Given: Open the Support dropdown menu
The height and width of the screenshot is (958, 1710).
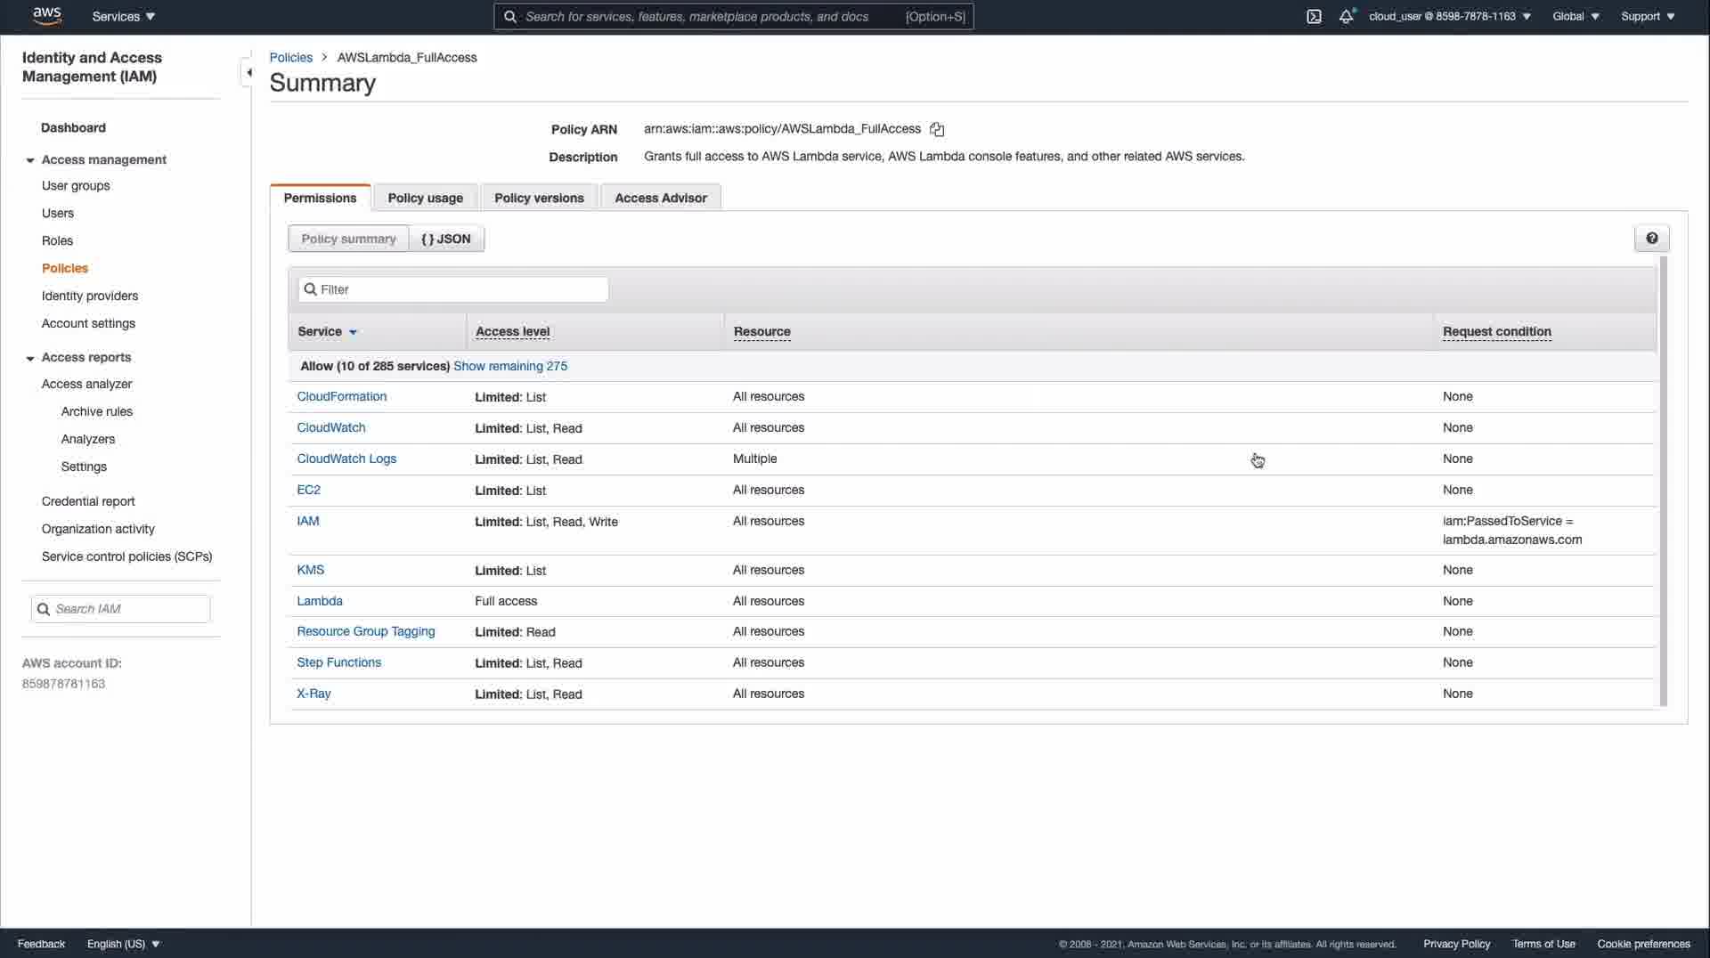Looking at the screenshot, I should pos(1648,17).
